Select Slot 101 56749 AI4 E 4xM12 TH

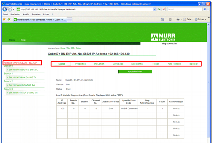click(22, 77)
